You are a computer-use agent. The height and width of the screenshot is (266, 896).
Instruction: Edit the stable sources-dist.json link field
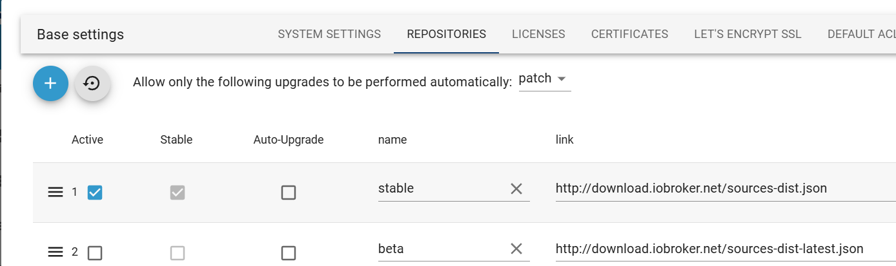click(x=726, y=189)
